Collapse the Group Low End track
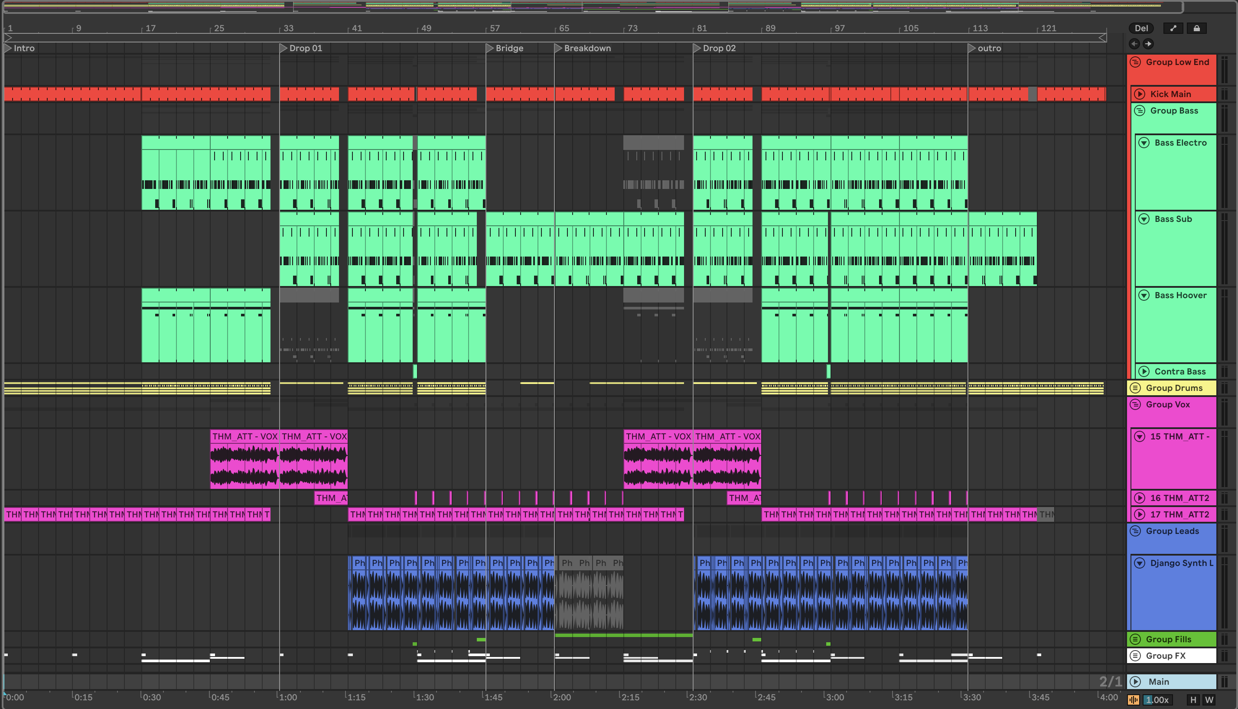The image size is (1238, 709). click(1135, 62)
